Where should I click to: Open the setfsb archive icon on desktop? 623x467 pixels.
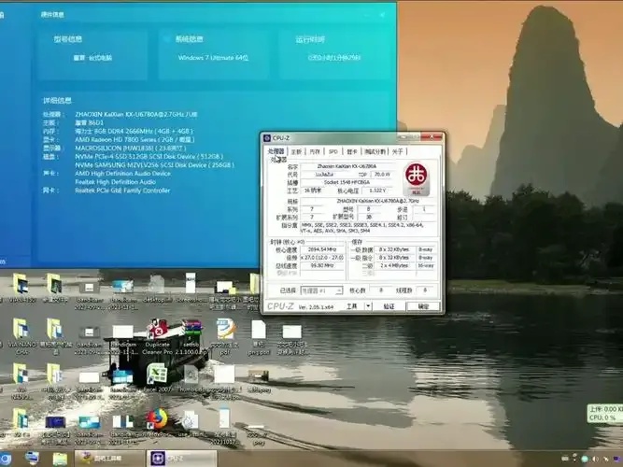(192, 337)
